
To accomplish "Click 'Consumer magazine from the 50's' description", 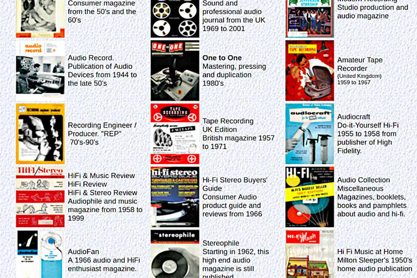I will [x=102, y=11].
